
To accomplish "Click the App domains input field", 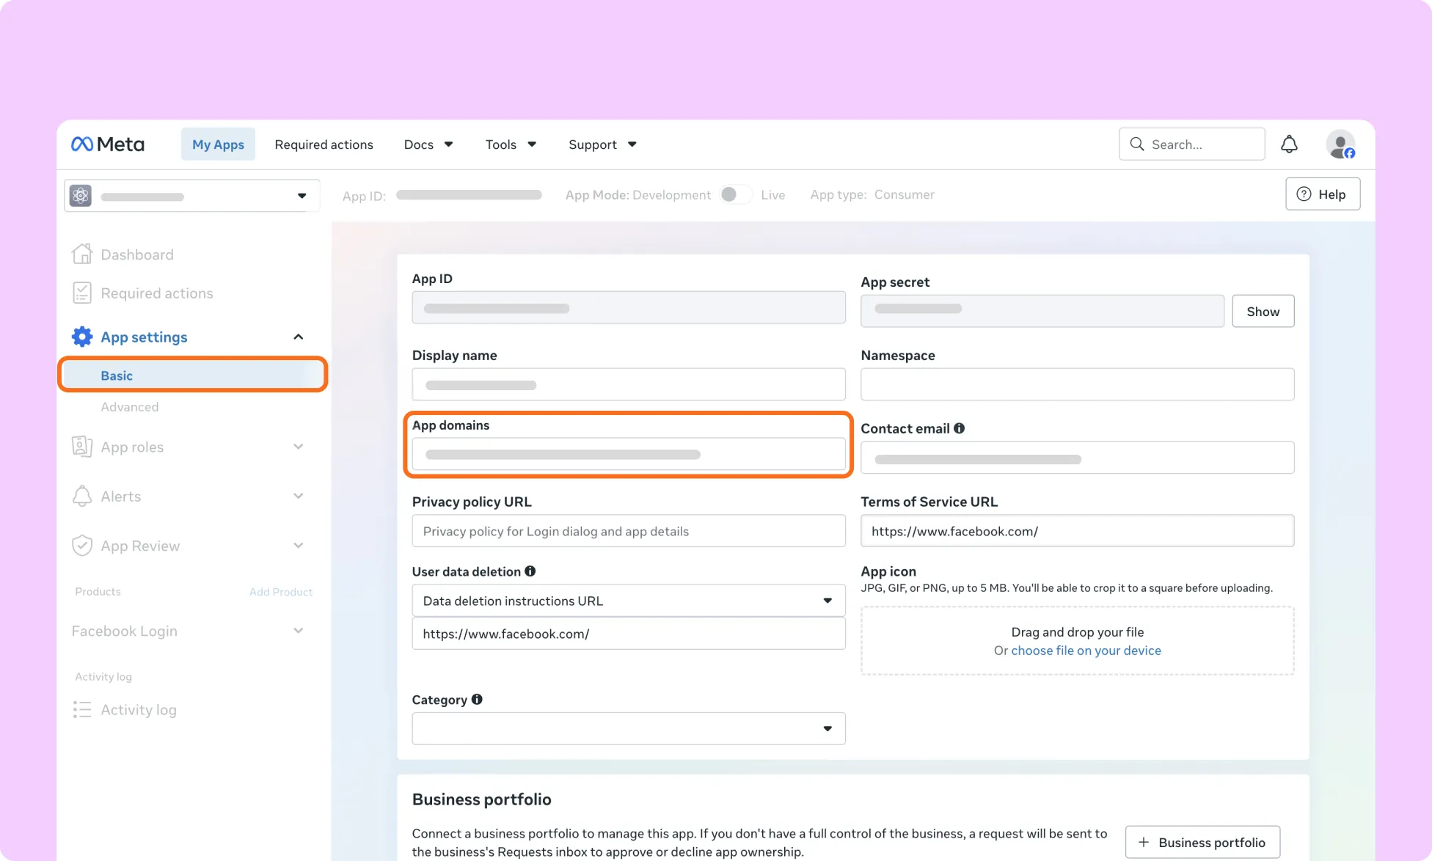I will pos(629,454).
